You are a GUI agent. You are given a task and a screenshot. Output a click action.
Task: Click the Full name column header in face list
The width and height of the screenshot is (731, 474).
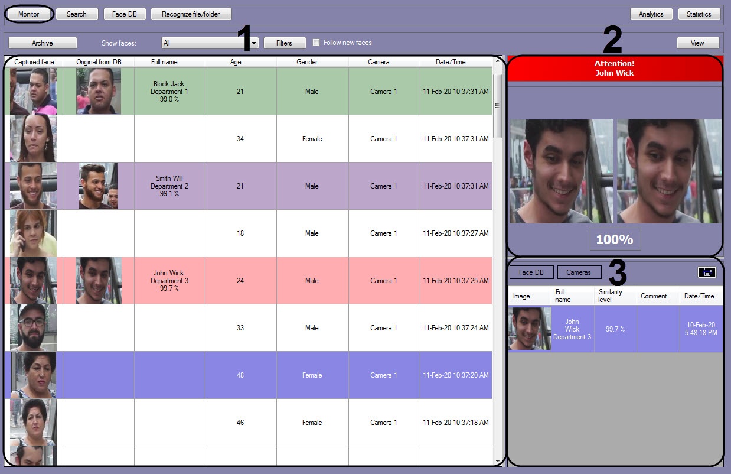(164, 62)
